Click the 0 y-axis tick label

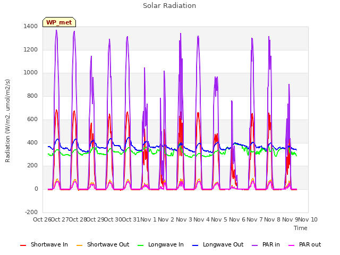pyautogui.click(x=36, y=189)
